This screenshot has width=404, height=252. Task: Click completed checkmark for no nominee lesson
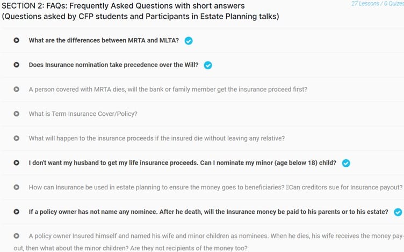398,212
